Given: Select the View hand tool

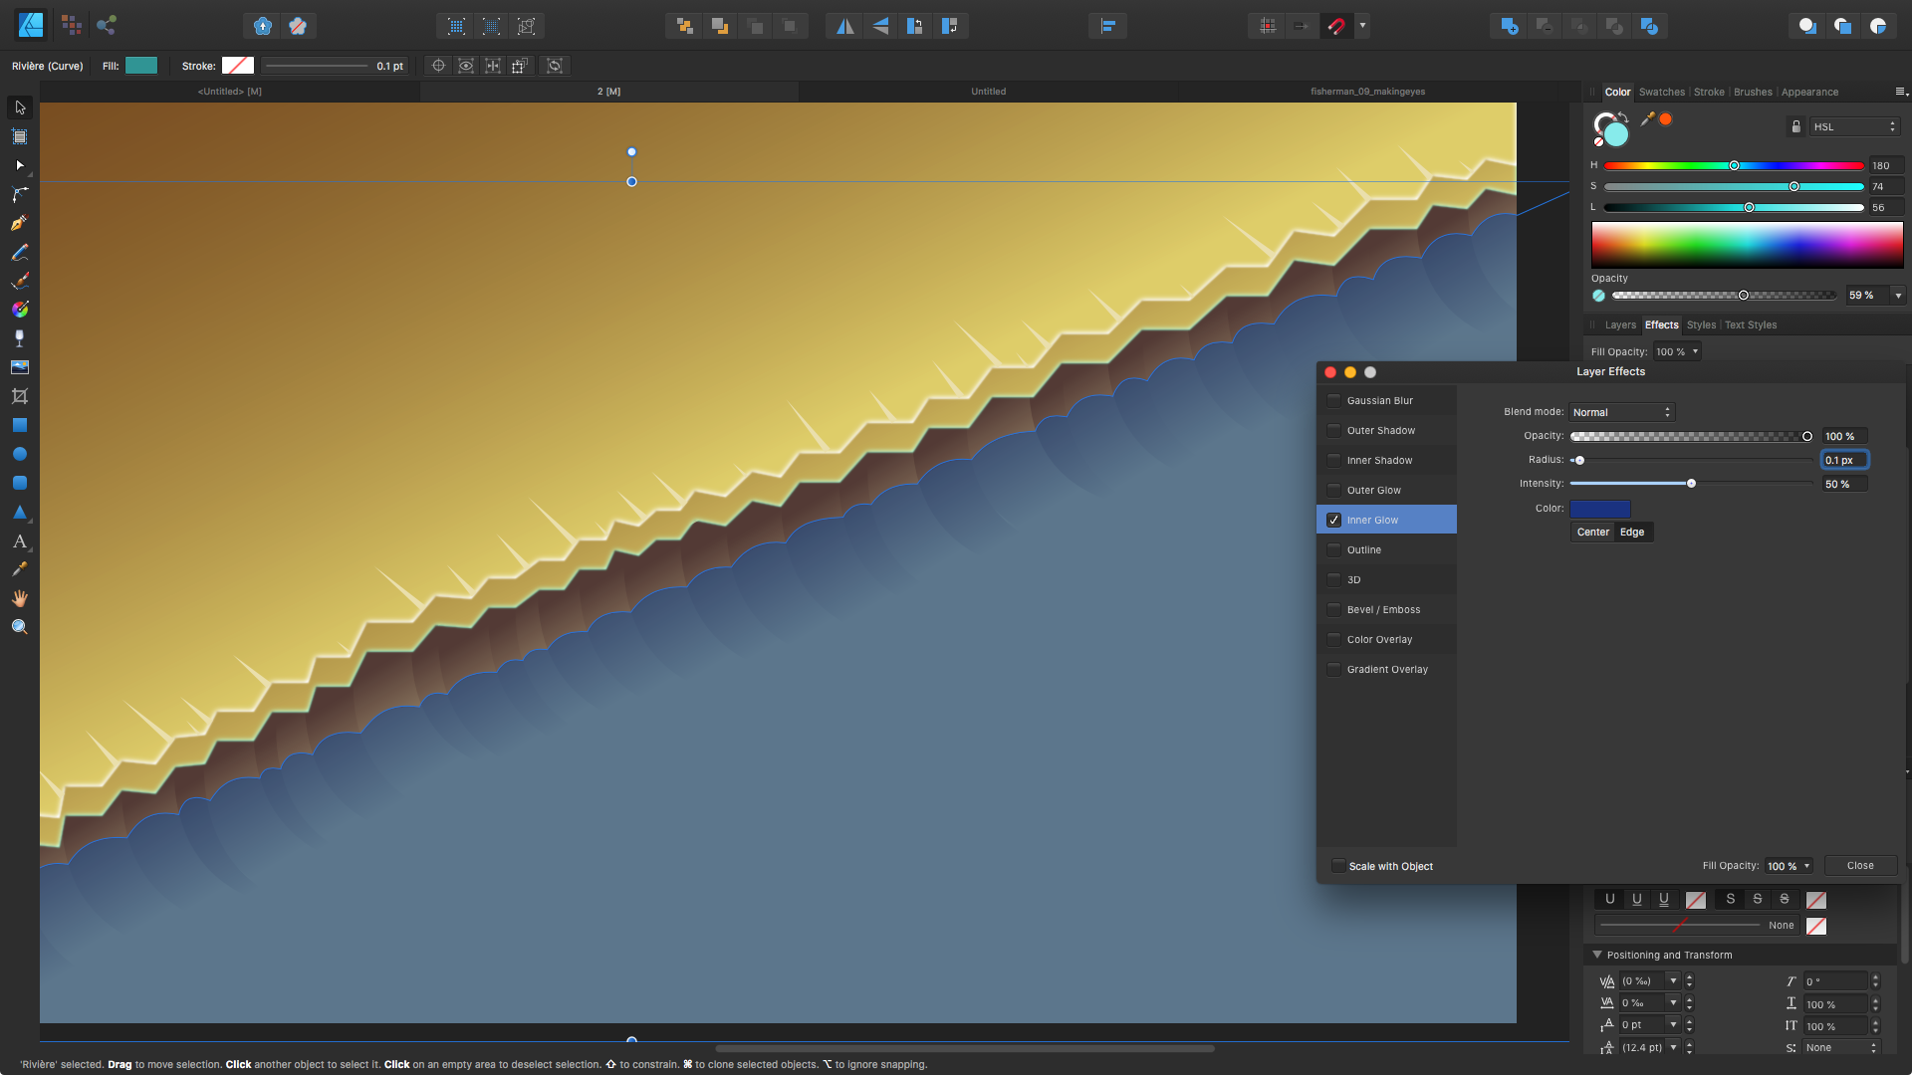Looking at the screenshot, I should click(x=20, y=598).
